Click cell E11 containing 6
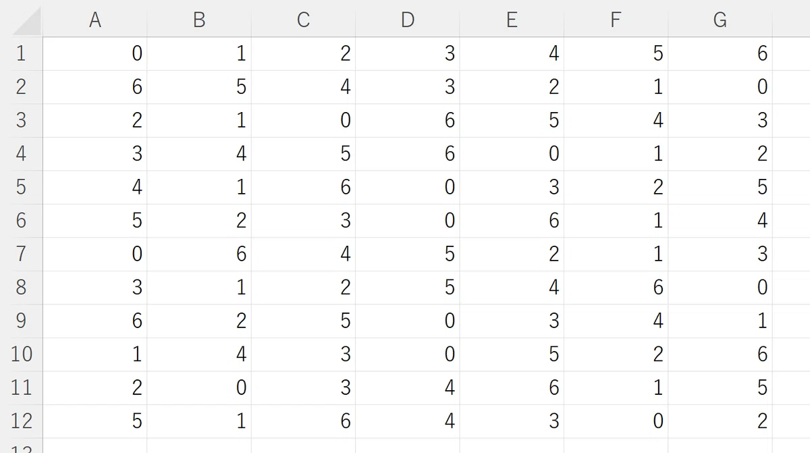This screenshot has width=810, height=453. (x=512, y=388)
